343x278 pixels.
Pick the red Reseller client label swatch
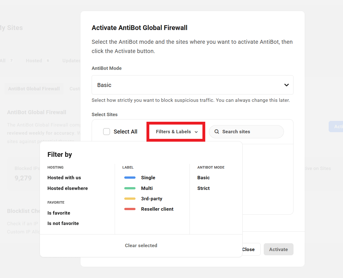130,209
